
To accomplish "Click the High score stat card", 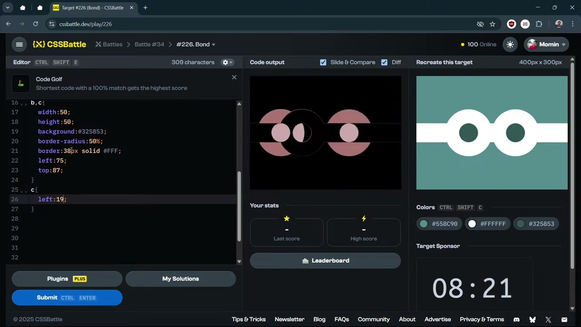I will (364, 233).
